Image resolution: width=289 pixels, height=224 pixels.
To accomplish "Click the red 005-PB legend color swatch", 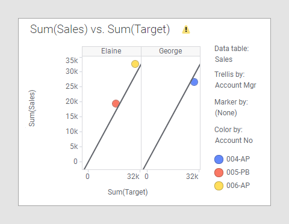I will pos(219,172).
